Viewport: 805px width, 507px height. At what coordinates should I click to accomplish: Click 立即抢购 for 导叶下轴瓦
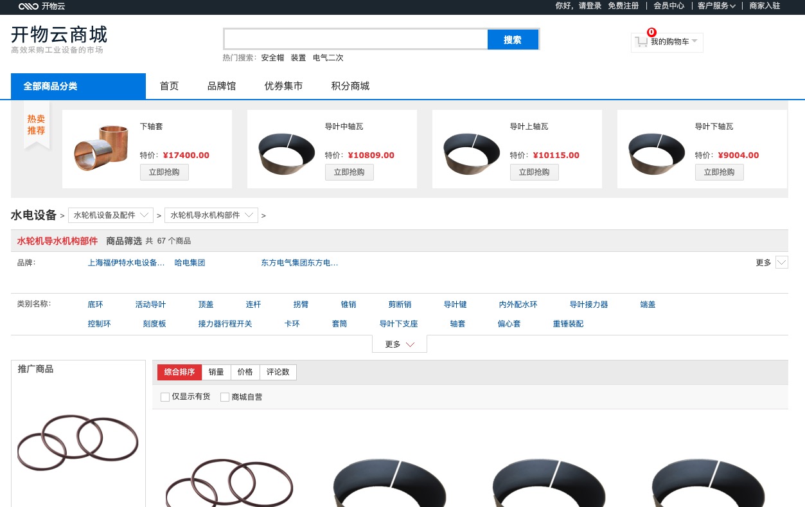coord(720,172)
